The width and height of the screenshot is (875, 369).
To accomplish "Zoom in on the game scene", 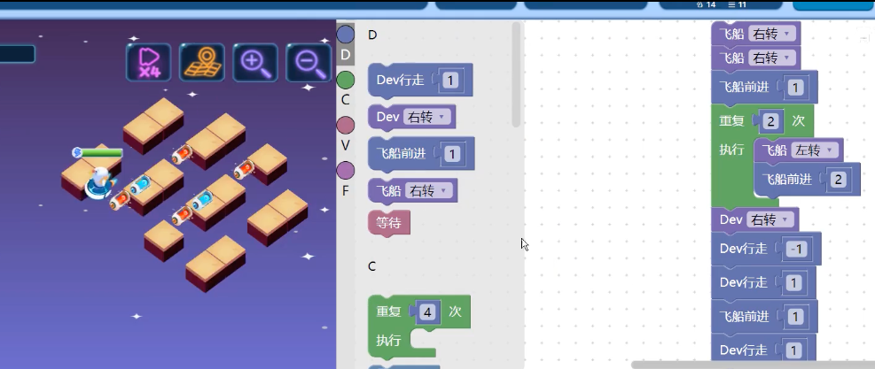I will pos(254,62).
